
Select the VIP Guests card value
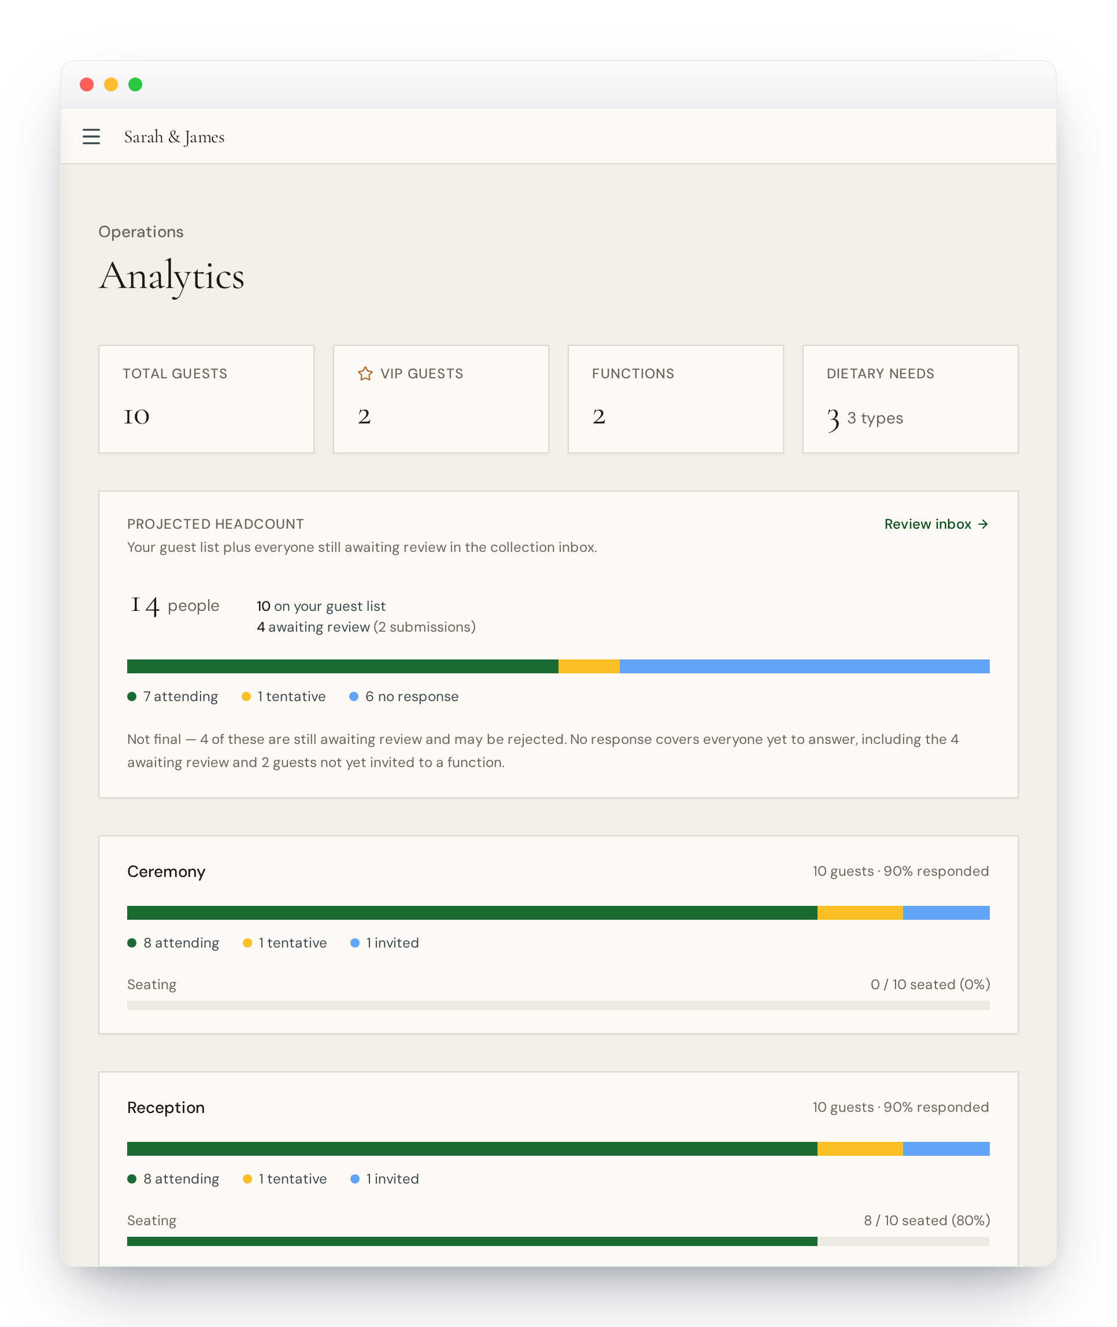(x=364, y=416)
